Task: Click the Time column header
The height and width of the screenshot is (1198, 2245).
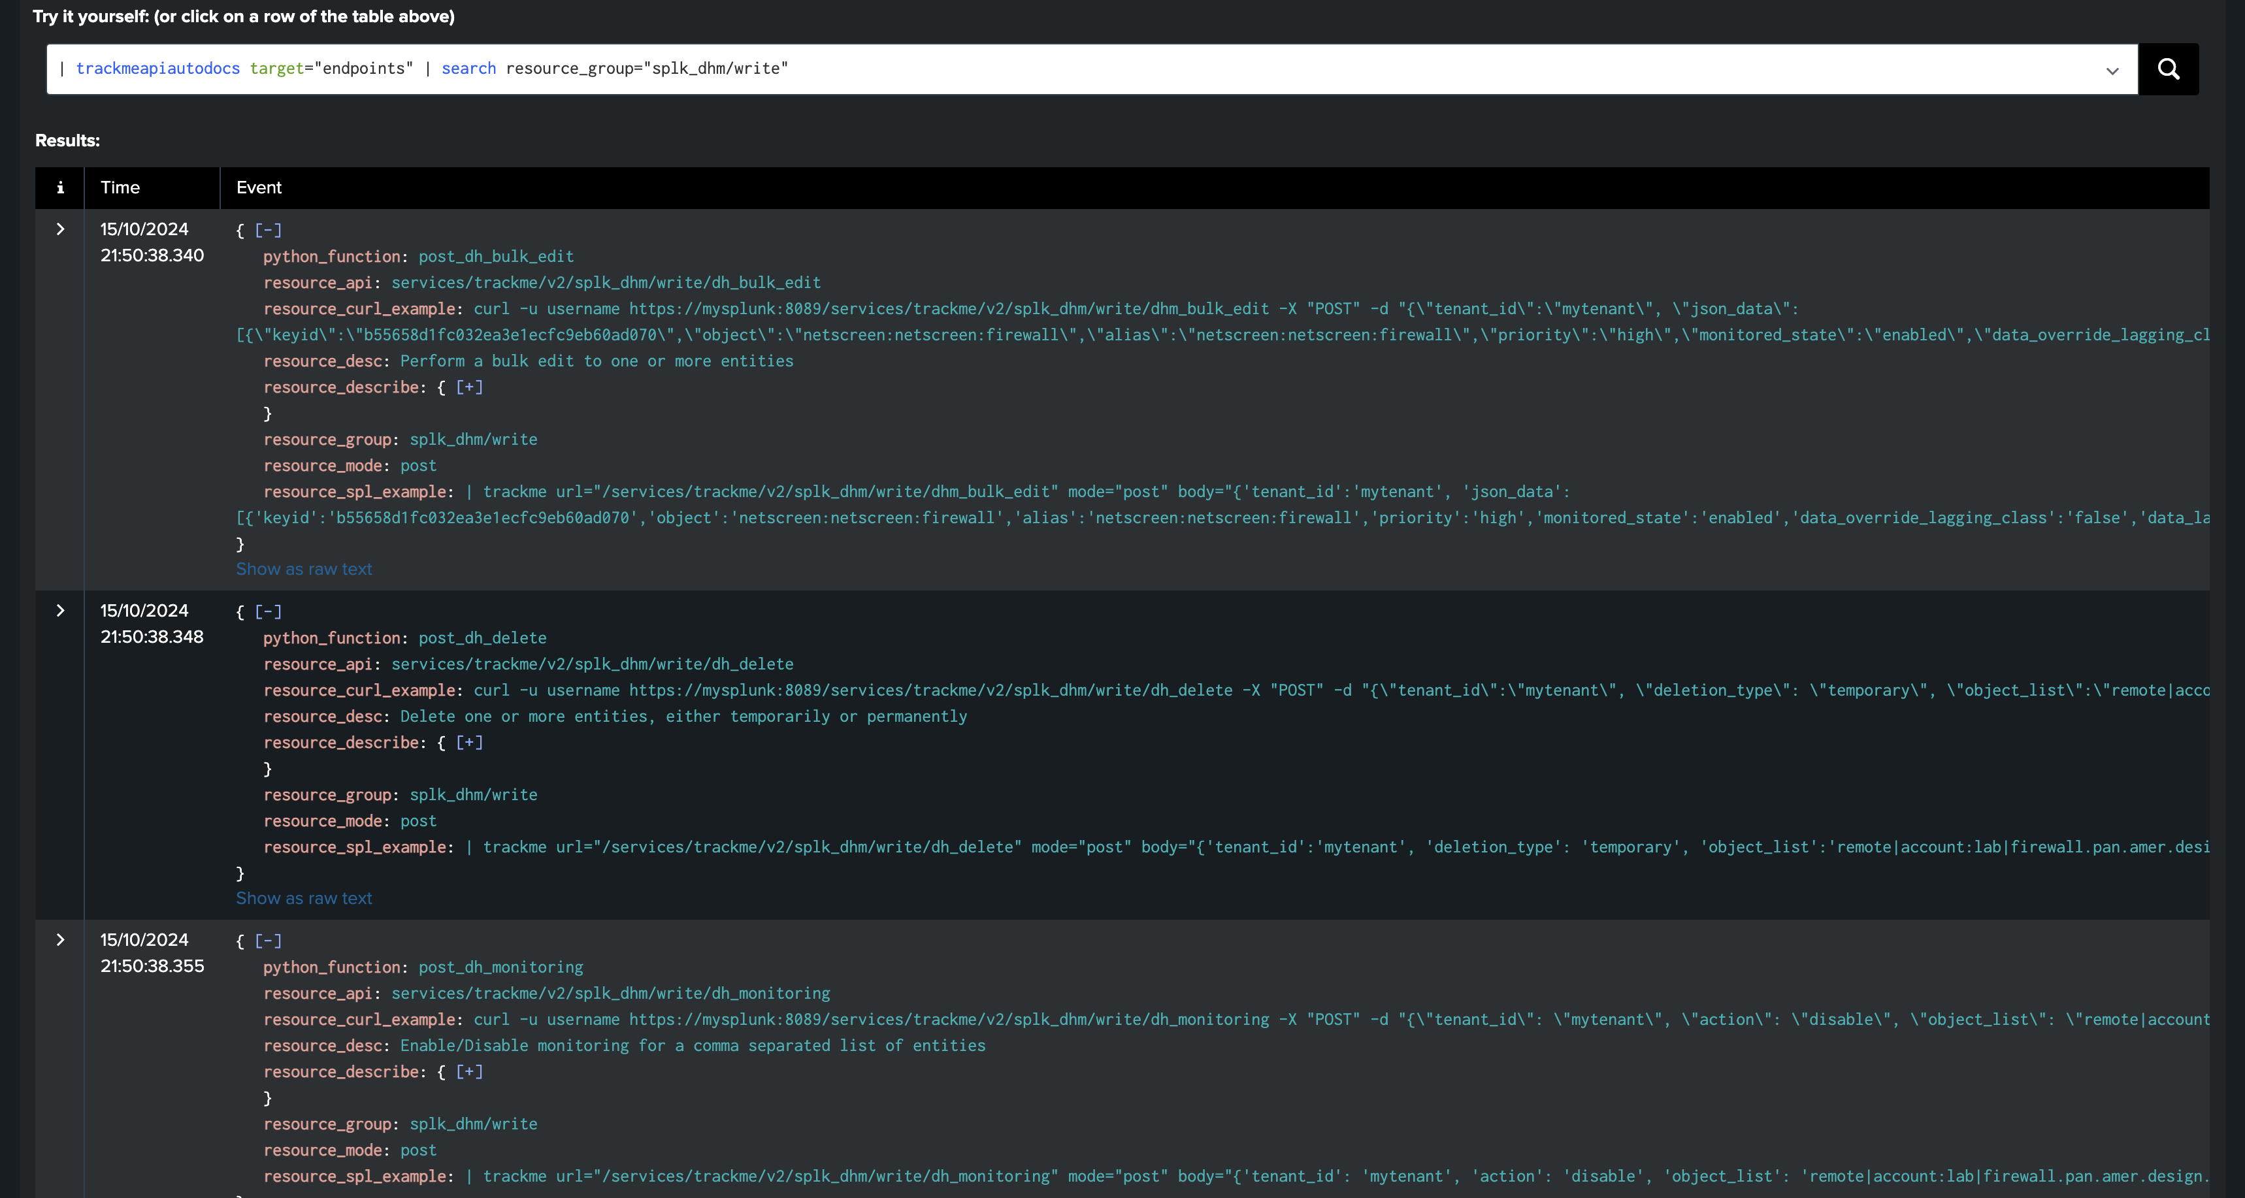Action: [x=120, y=187]
